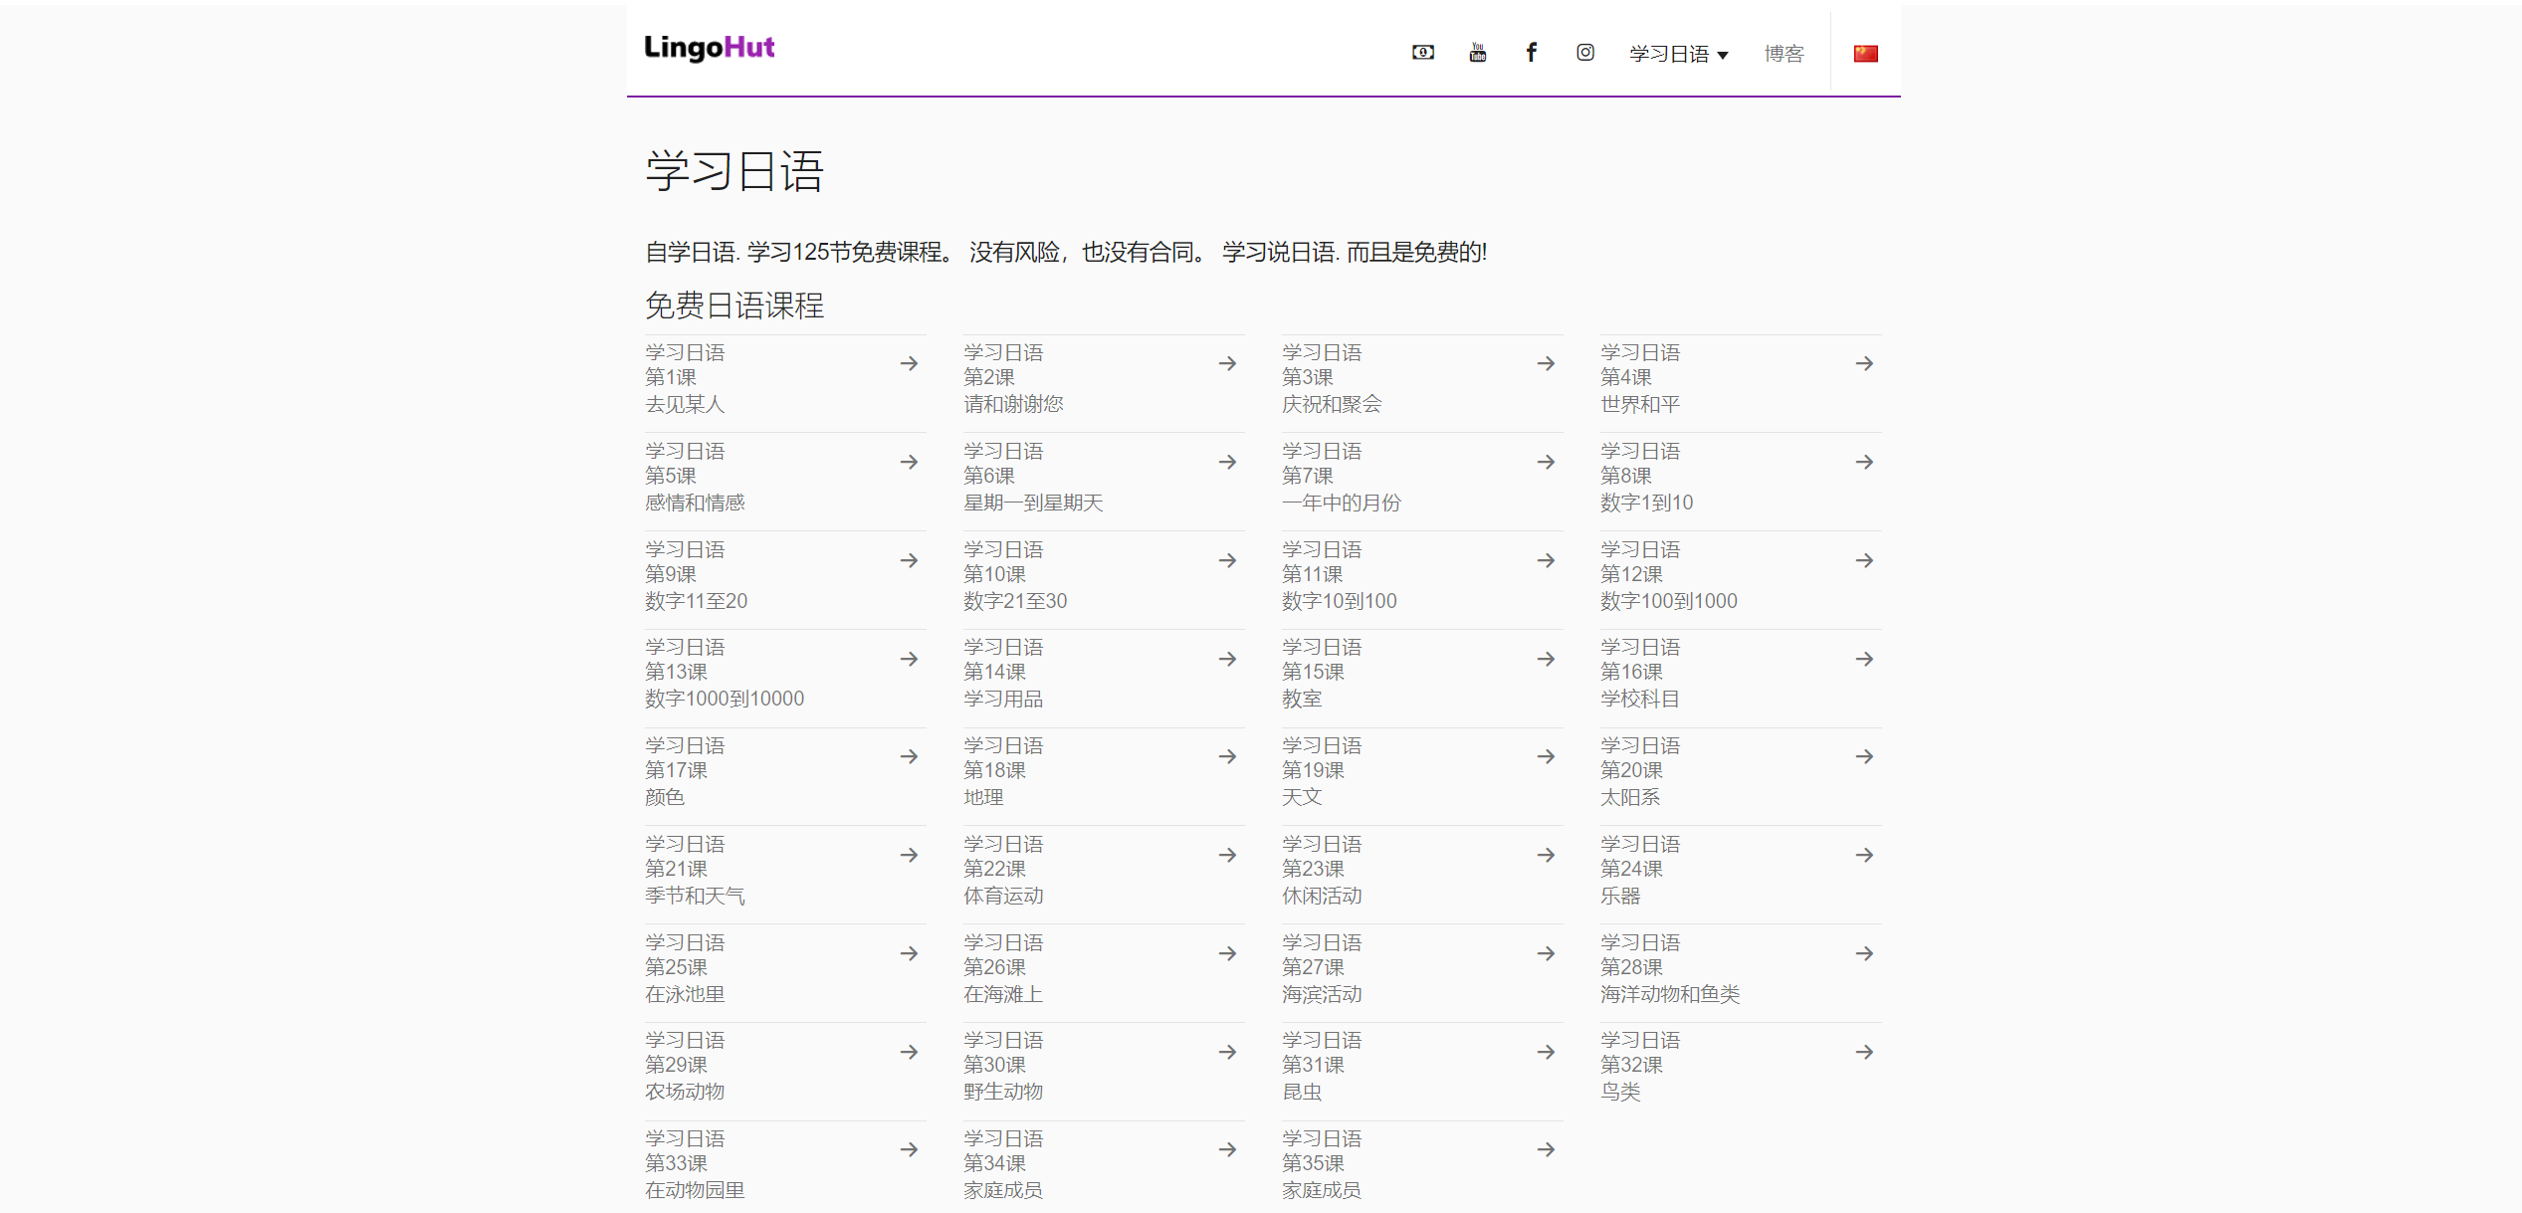This screenshot has width=2522, height=1213.
Task: Select 学习日语 in the navigation bar
Action: 1670,54
